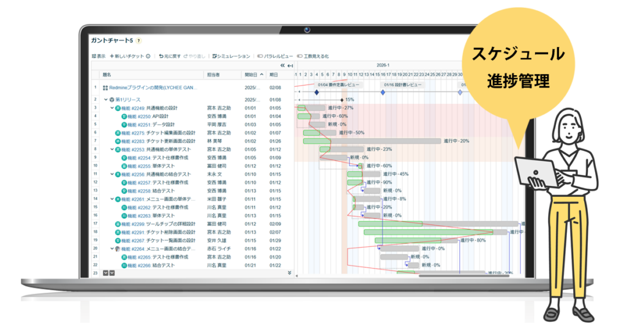Click avatar icon of ticket #2299
Image resolution: width=627 pixels, height=329 pixels.
point(118,224)
